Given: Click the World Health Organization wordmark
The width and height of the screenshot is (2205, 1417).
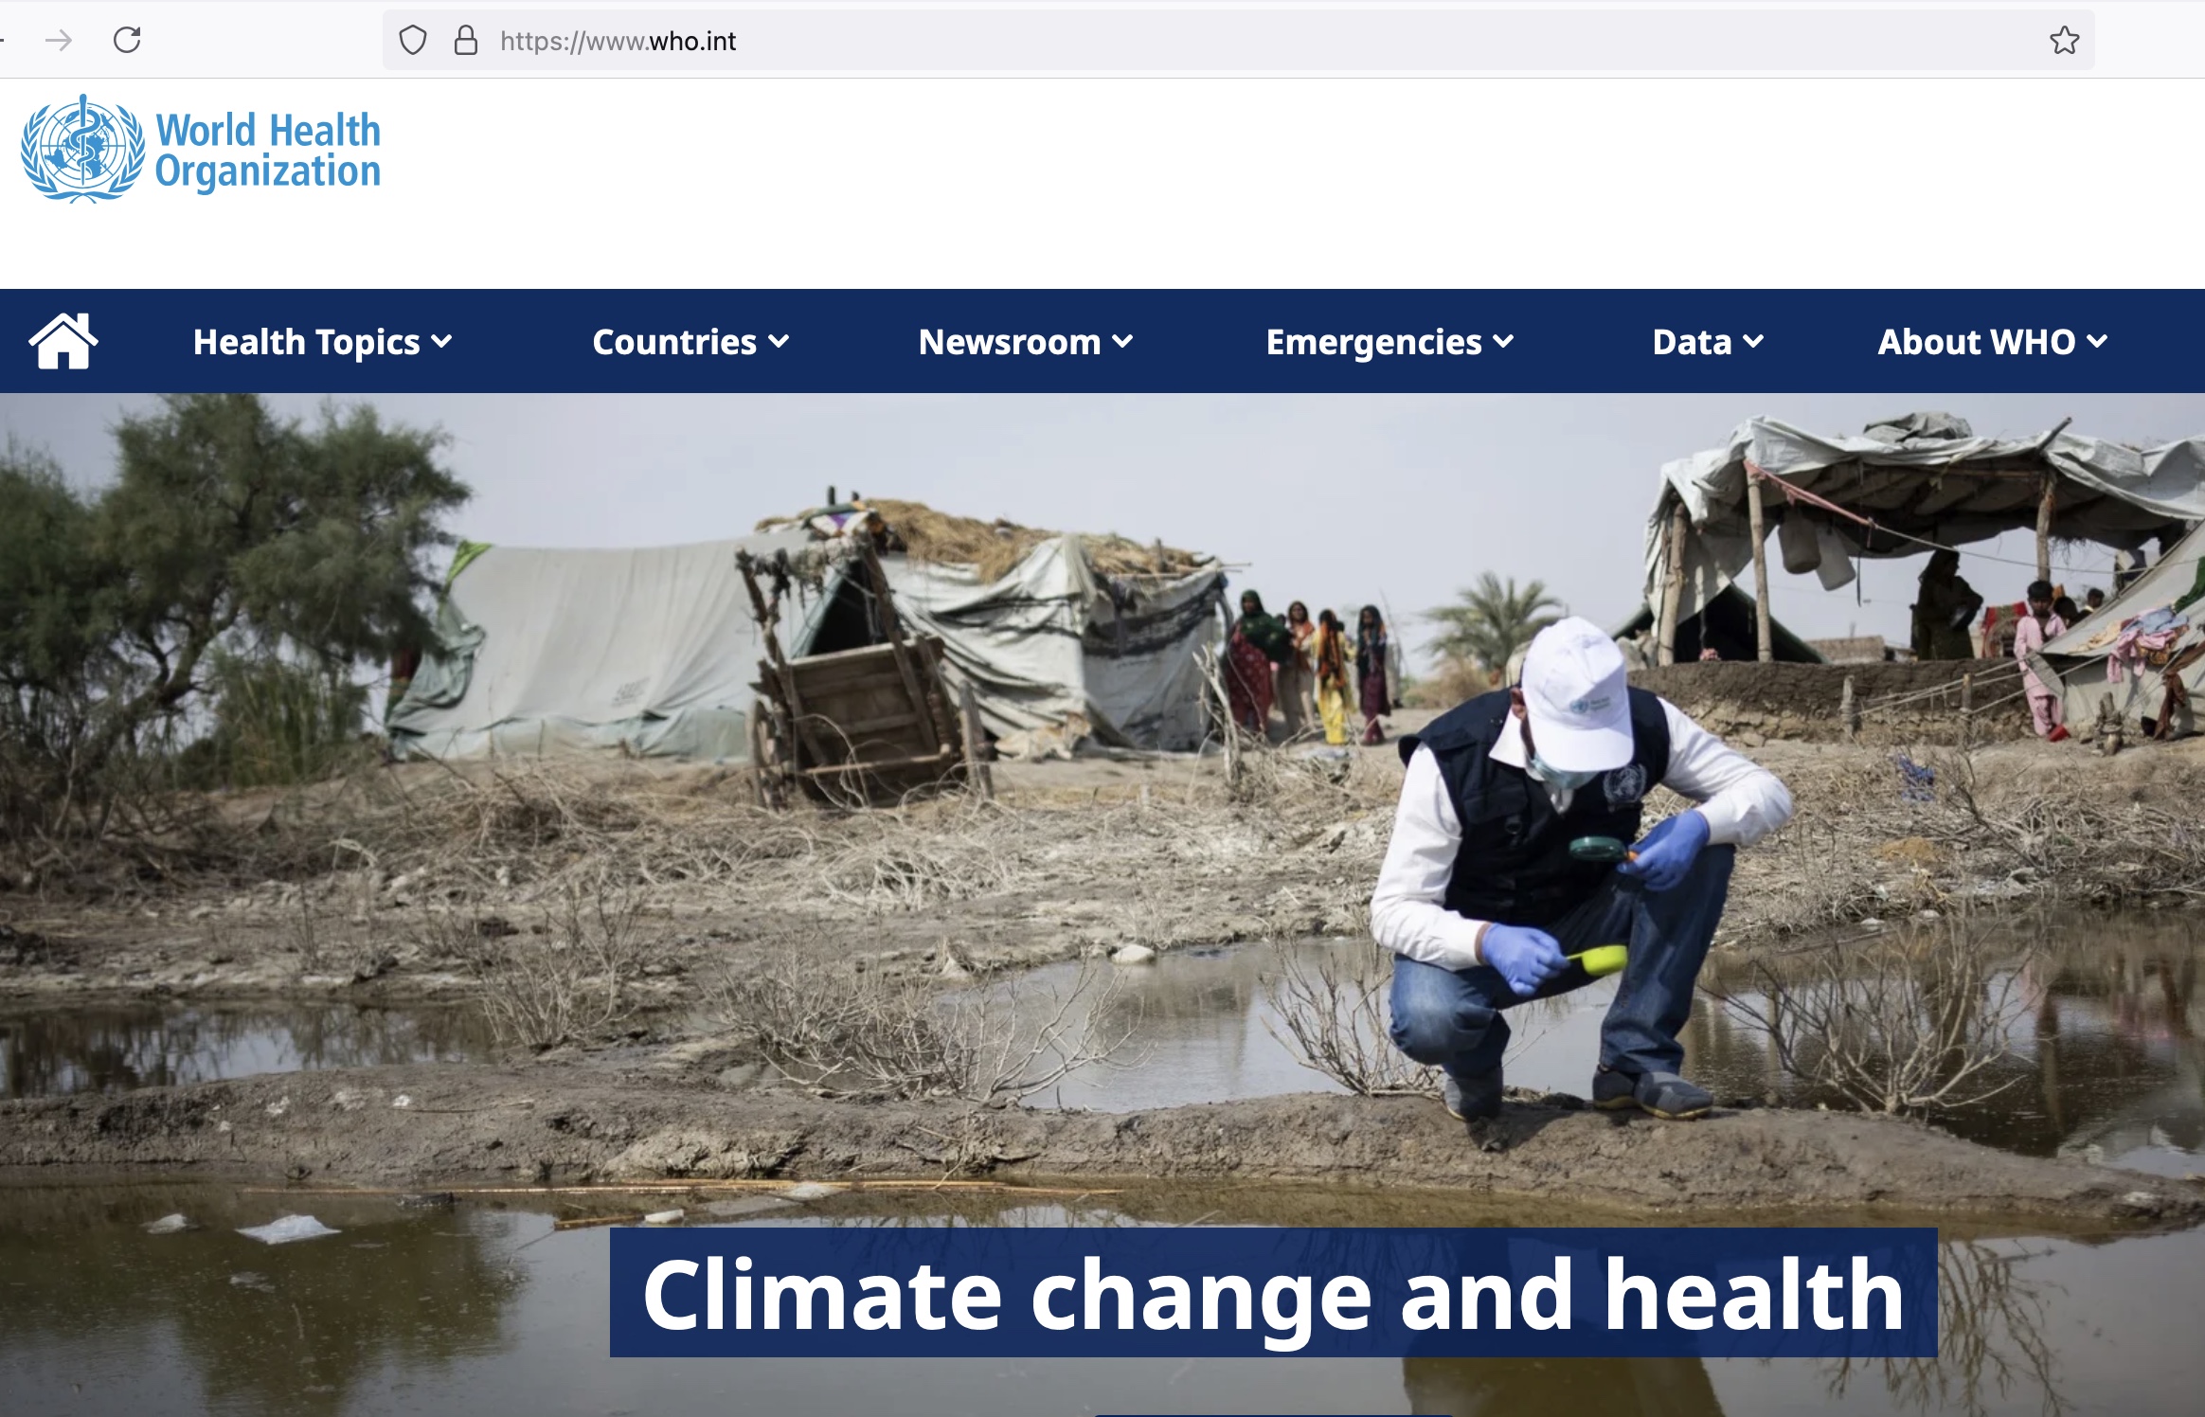Looking at the screenshot, I should tap(268, 151).
